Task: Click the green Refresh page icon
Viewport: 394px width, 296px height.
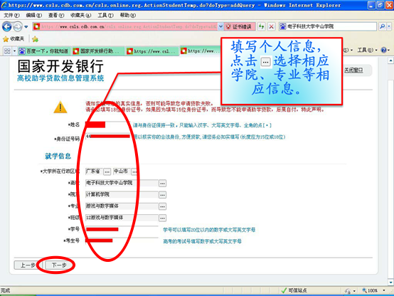Action: [261, 26]
